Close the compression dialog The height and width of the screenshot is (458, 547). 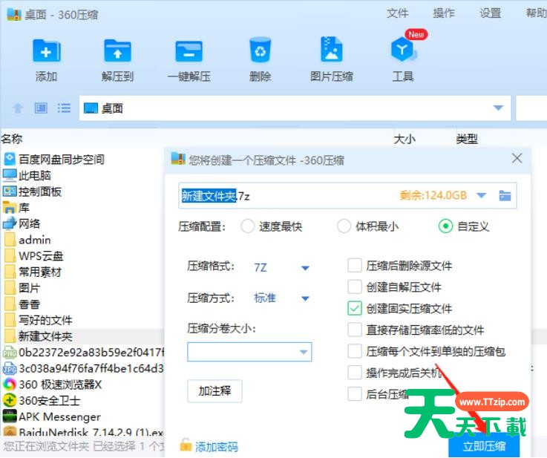517,158
